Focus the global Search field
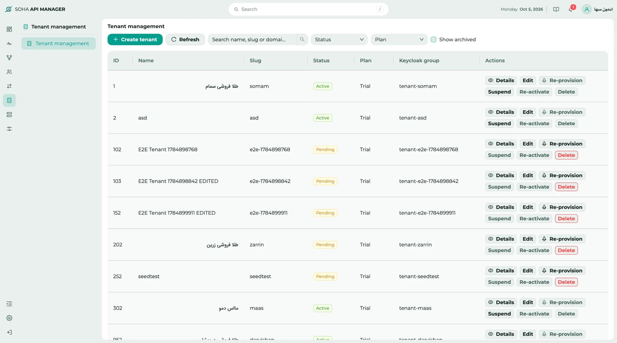This screenshot has height=343, width=617. [308, 9]
